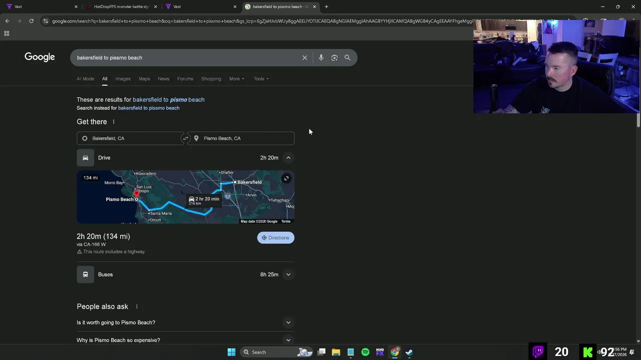Switch to the AI Mode tab
This screenshot has height=360, width=641.
click(x=85, y=78)
